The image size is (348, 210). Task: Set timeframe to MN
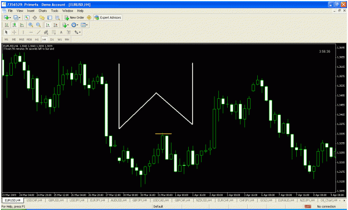pyautogui.click(x=67, y=39)
